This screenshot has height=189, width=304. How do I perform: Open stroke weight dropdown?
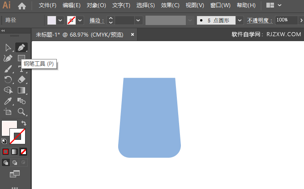click(138, 20)
